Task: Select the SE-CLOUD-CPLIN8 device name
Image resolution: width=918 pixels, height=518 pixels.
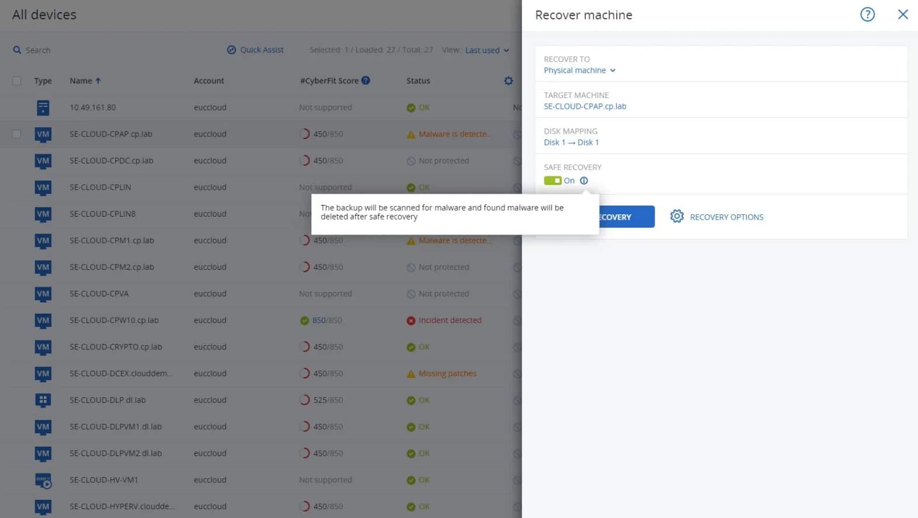Action: pyautogui.click(x=103, y=214)
